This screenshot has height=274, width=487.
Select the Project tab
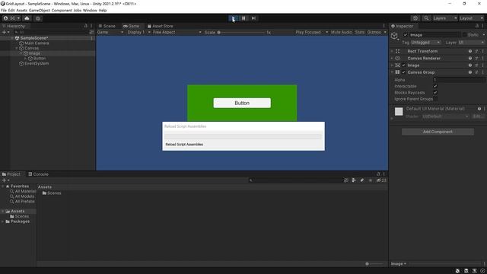pyautogui.click(x=11, y=174)
